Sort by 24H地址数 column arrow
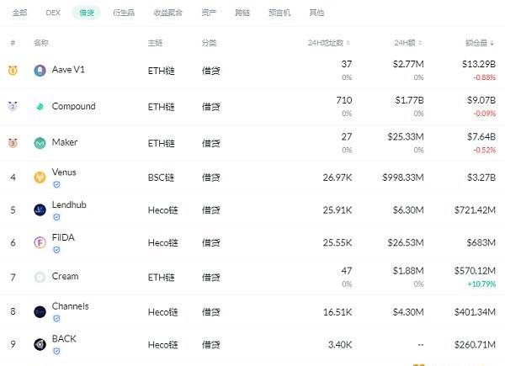This screenshot has height=366, width=505. tap(348, 43)
